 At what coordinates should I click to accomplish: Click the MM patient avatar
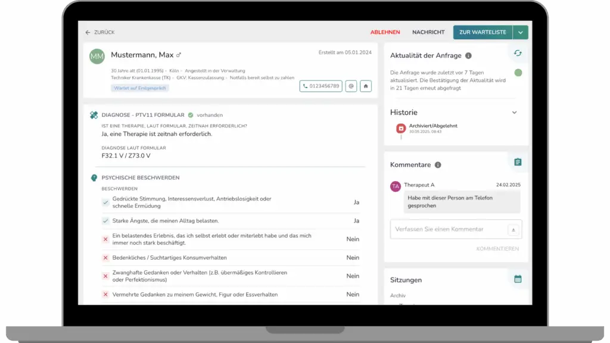tap(97, 57)
